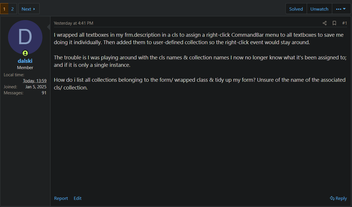Select page 1 in pagination
352x207 pixels.
tap(4, 9)
